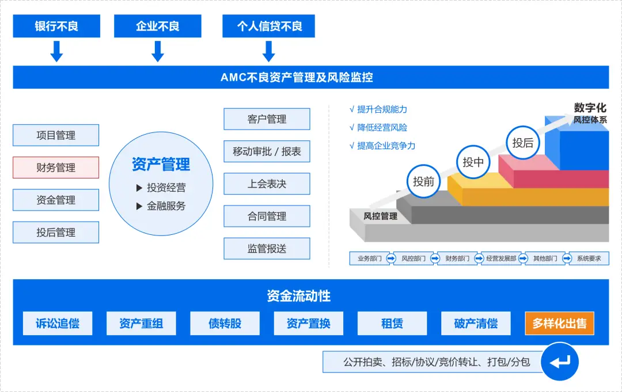The width and height of the screenshot is (622, 392).
Task: Choose the 资产置换 option
Action: point(309,324)
